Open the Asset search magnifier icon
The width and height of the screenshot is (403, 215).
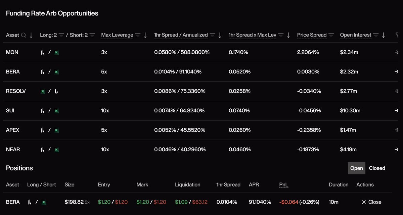24,35
